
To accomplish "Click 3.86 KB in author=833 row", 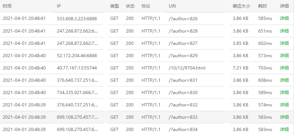I will click(x=241, y=117).
